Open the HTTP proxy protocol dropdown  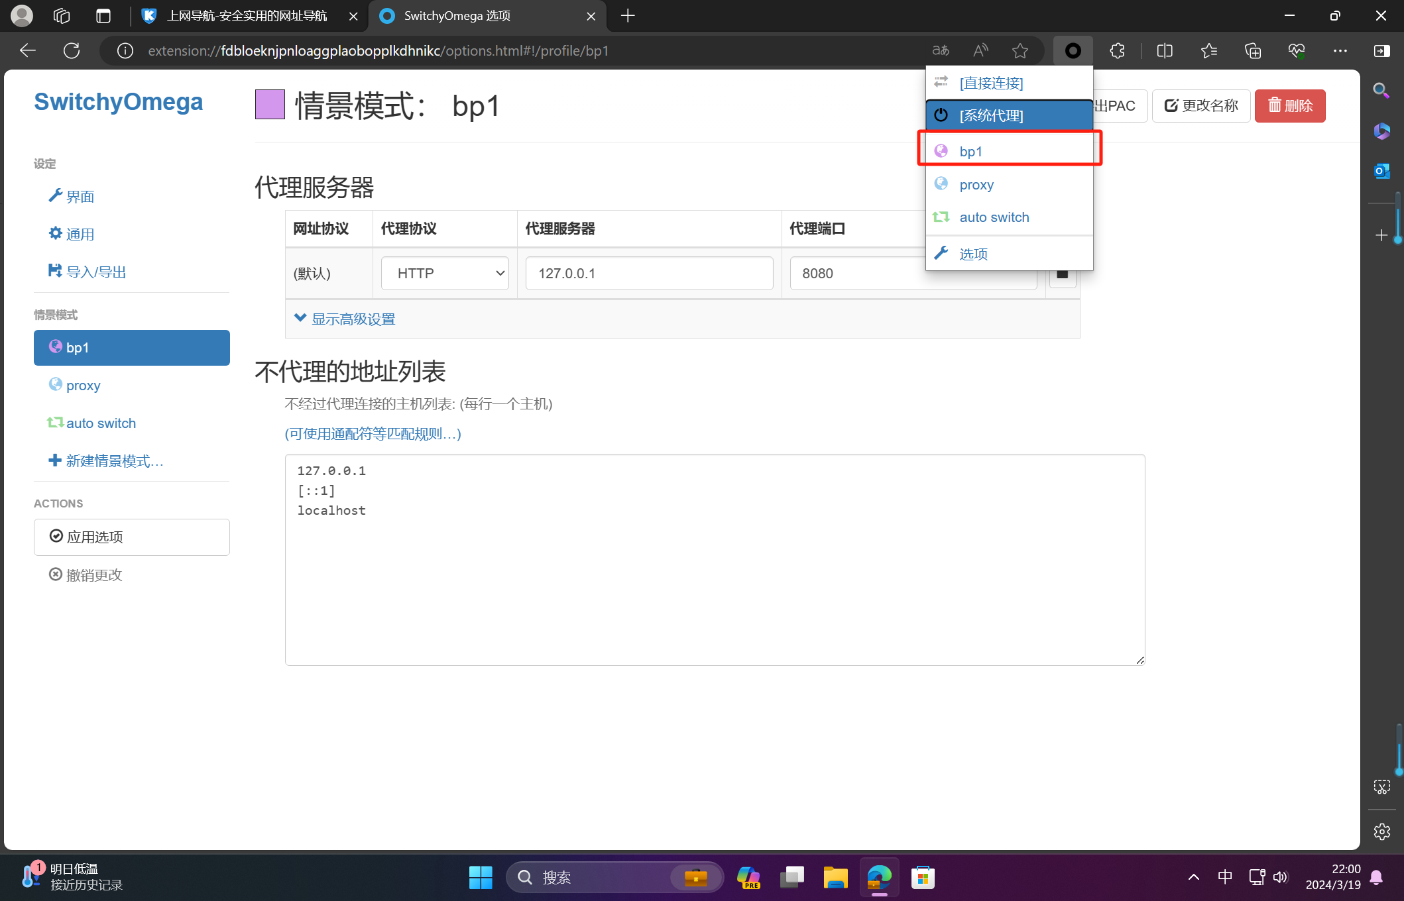(444, 273)
